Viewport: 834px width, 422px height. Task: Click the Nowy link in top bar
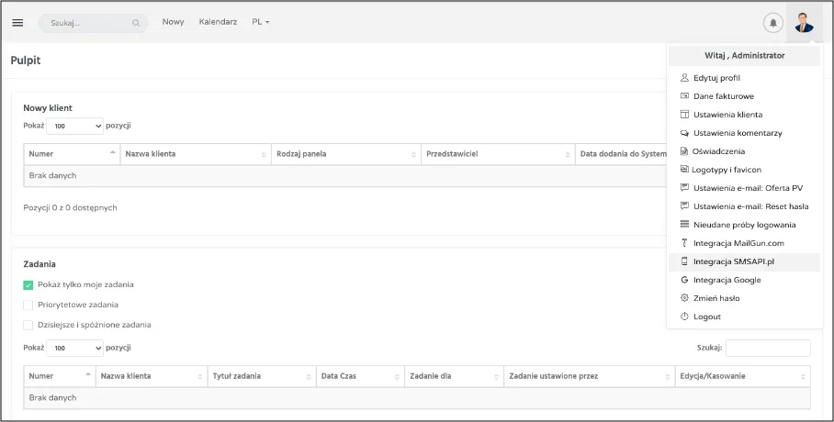coord(173,22)
